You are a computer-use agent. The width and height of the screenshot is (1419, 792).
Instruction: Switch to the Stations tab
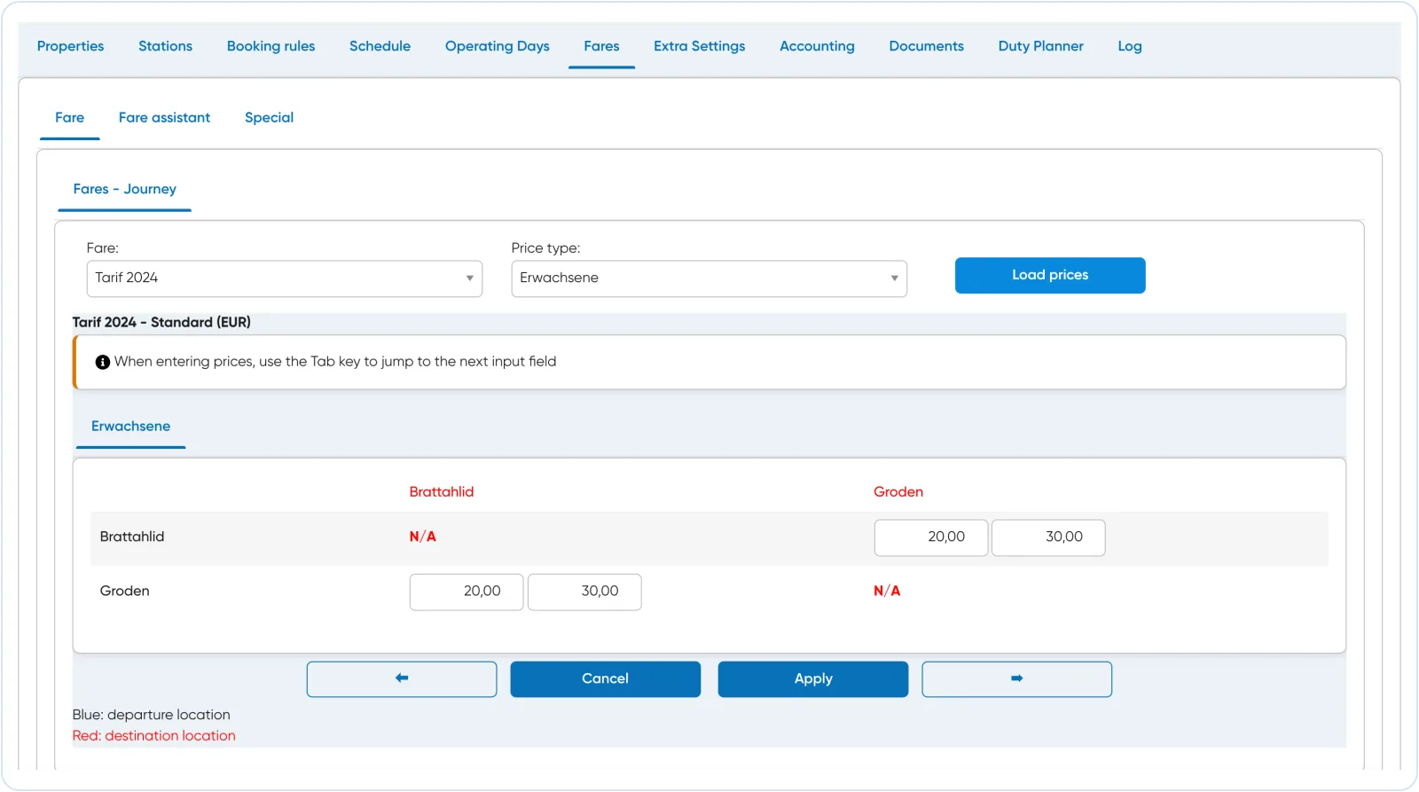[165, 46]
